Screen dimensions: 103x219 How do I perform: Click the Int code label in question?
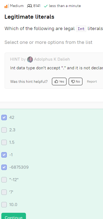[x=81, y=29]
